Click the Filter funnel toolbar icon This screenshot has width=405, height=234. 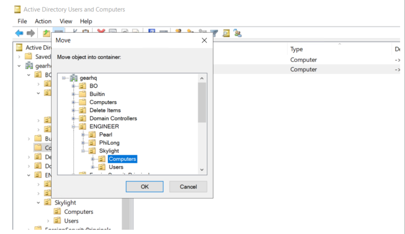(214, 33)
